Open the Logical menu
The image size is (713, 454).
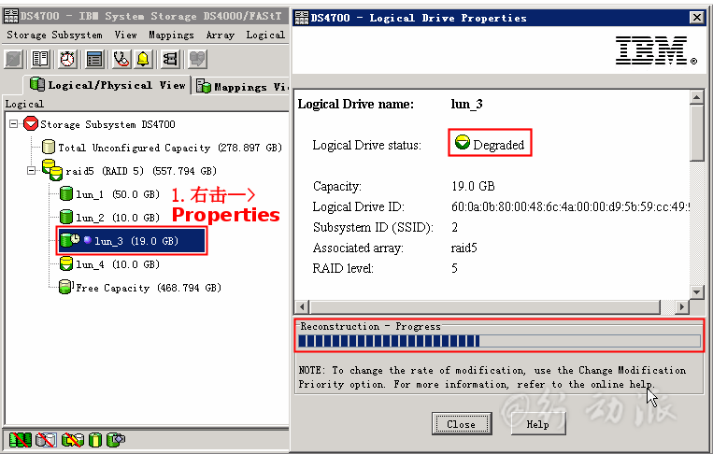[x=265, y=35]
